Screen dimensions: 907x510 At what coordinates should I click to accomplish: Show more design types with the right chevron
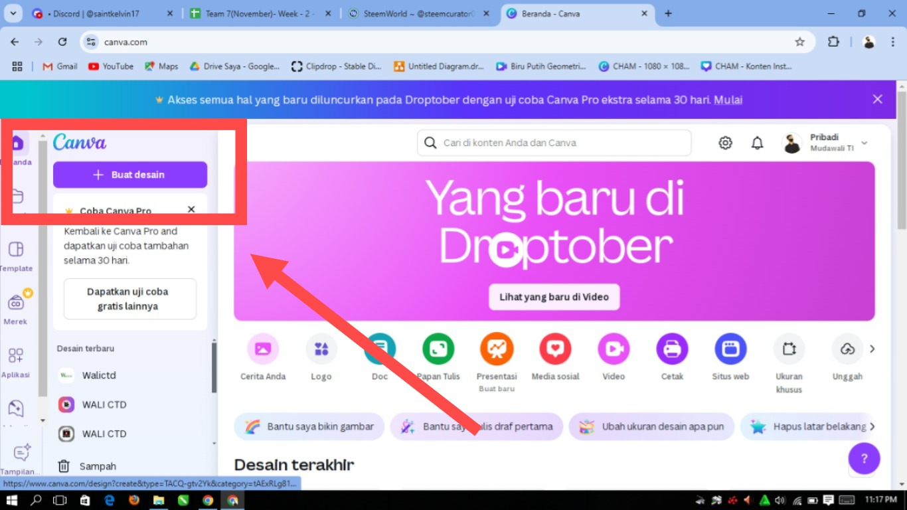point(872,349)
